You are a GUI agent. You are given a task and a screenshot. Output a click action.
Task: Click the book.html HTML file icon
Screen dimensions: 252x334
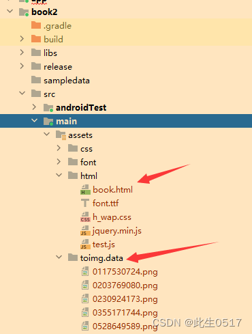point(85,190)
